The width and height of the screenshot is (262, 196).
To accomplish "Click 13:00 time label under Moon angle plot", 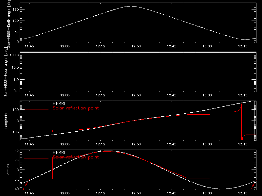I will tap(207, 95).
